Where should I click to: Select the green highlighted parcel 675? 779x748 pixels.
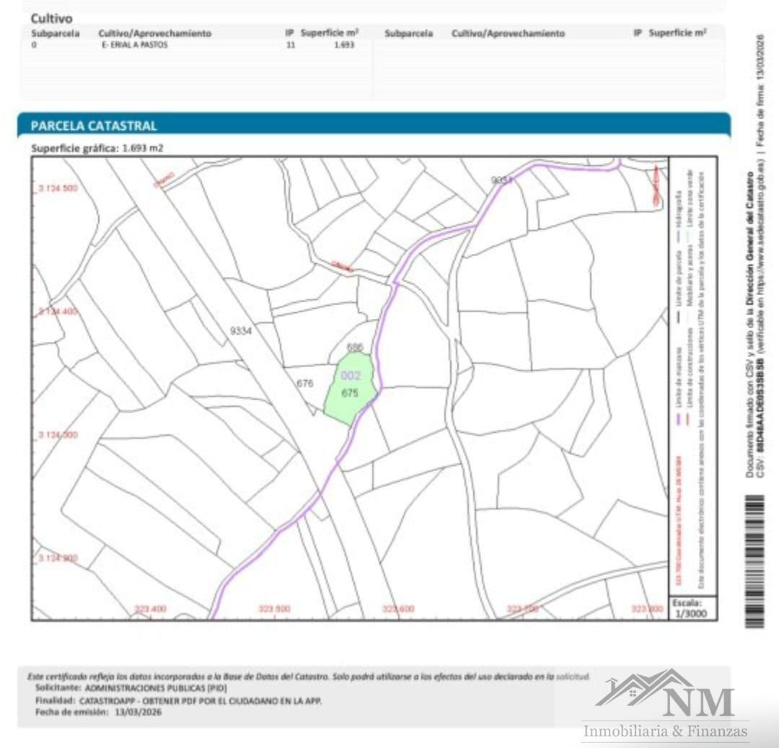(x=350, y=388)
